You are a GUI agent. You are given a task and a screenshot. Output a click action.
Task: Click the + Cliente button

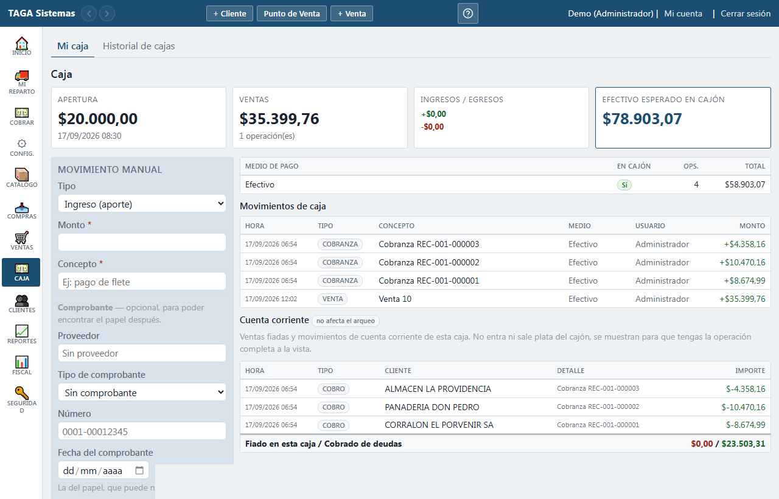(x=229, y=13)
